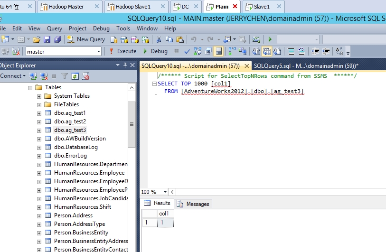Screen dimensions: 386x252
Task: Click the Save diskette icon
Action: click(x=47, y=39)
